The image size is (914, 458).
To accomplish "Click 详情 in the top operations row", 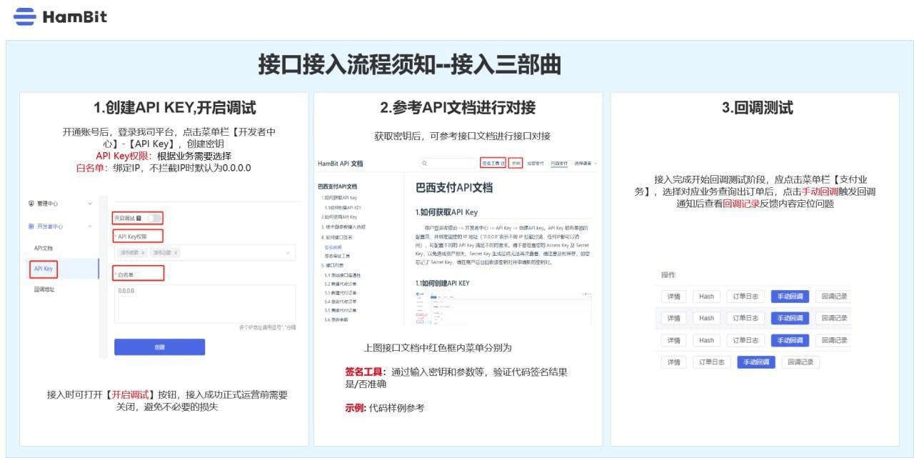I will 673,297.
